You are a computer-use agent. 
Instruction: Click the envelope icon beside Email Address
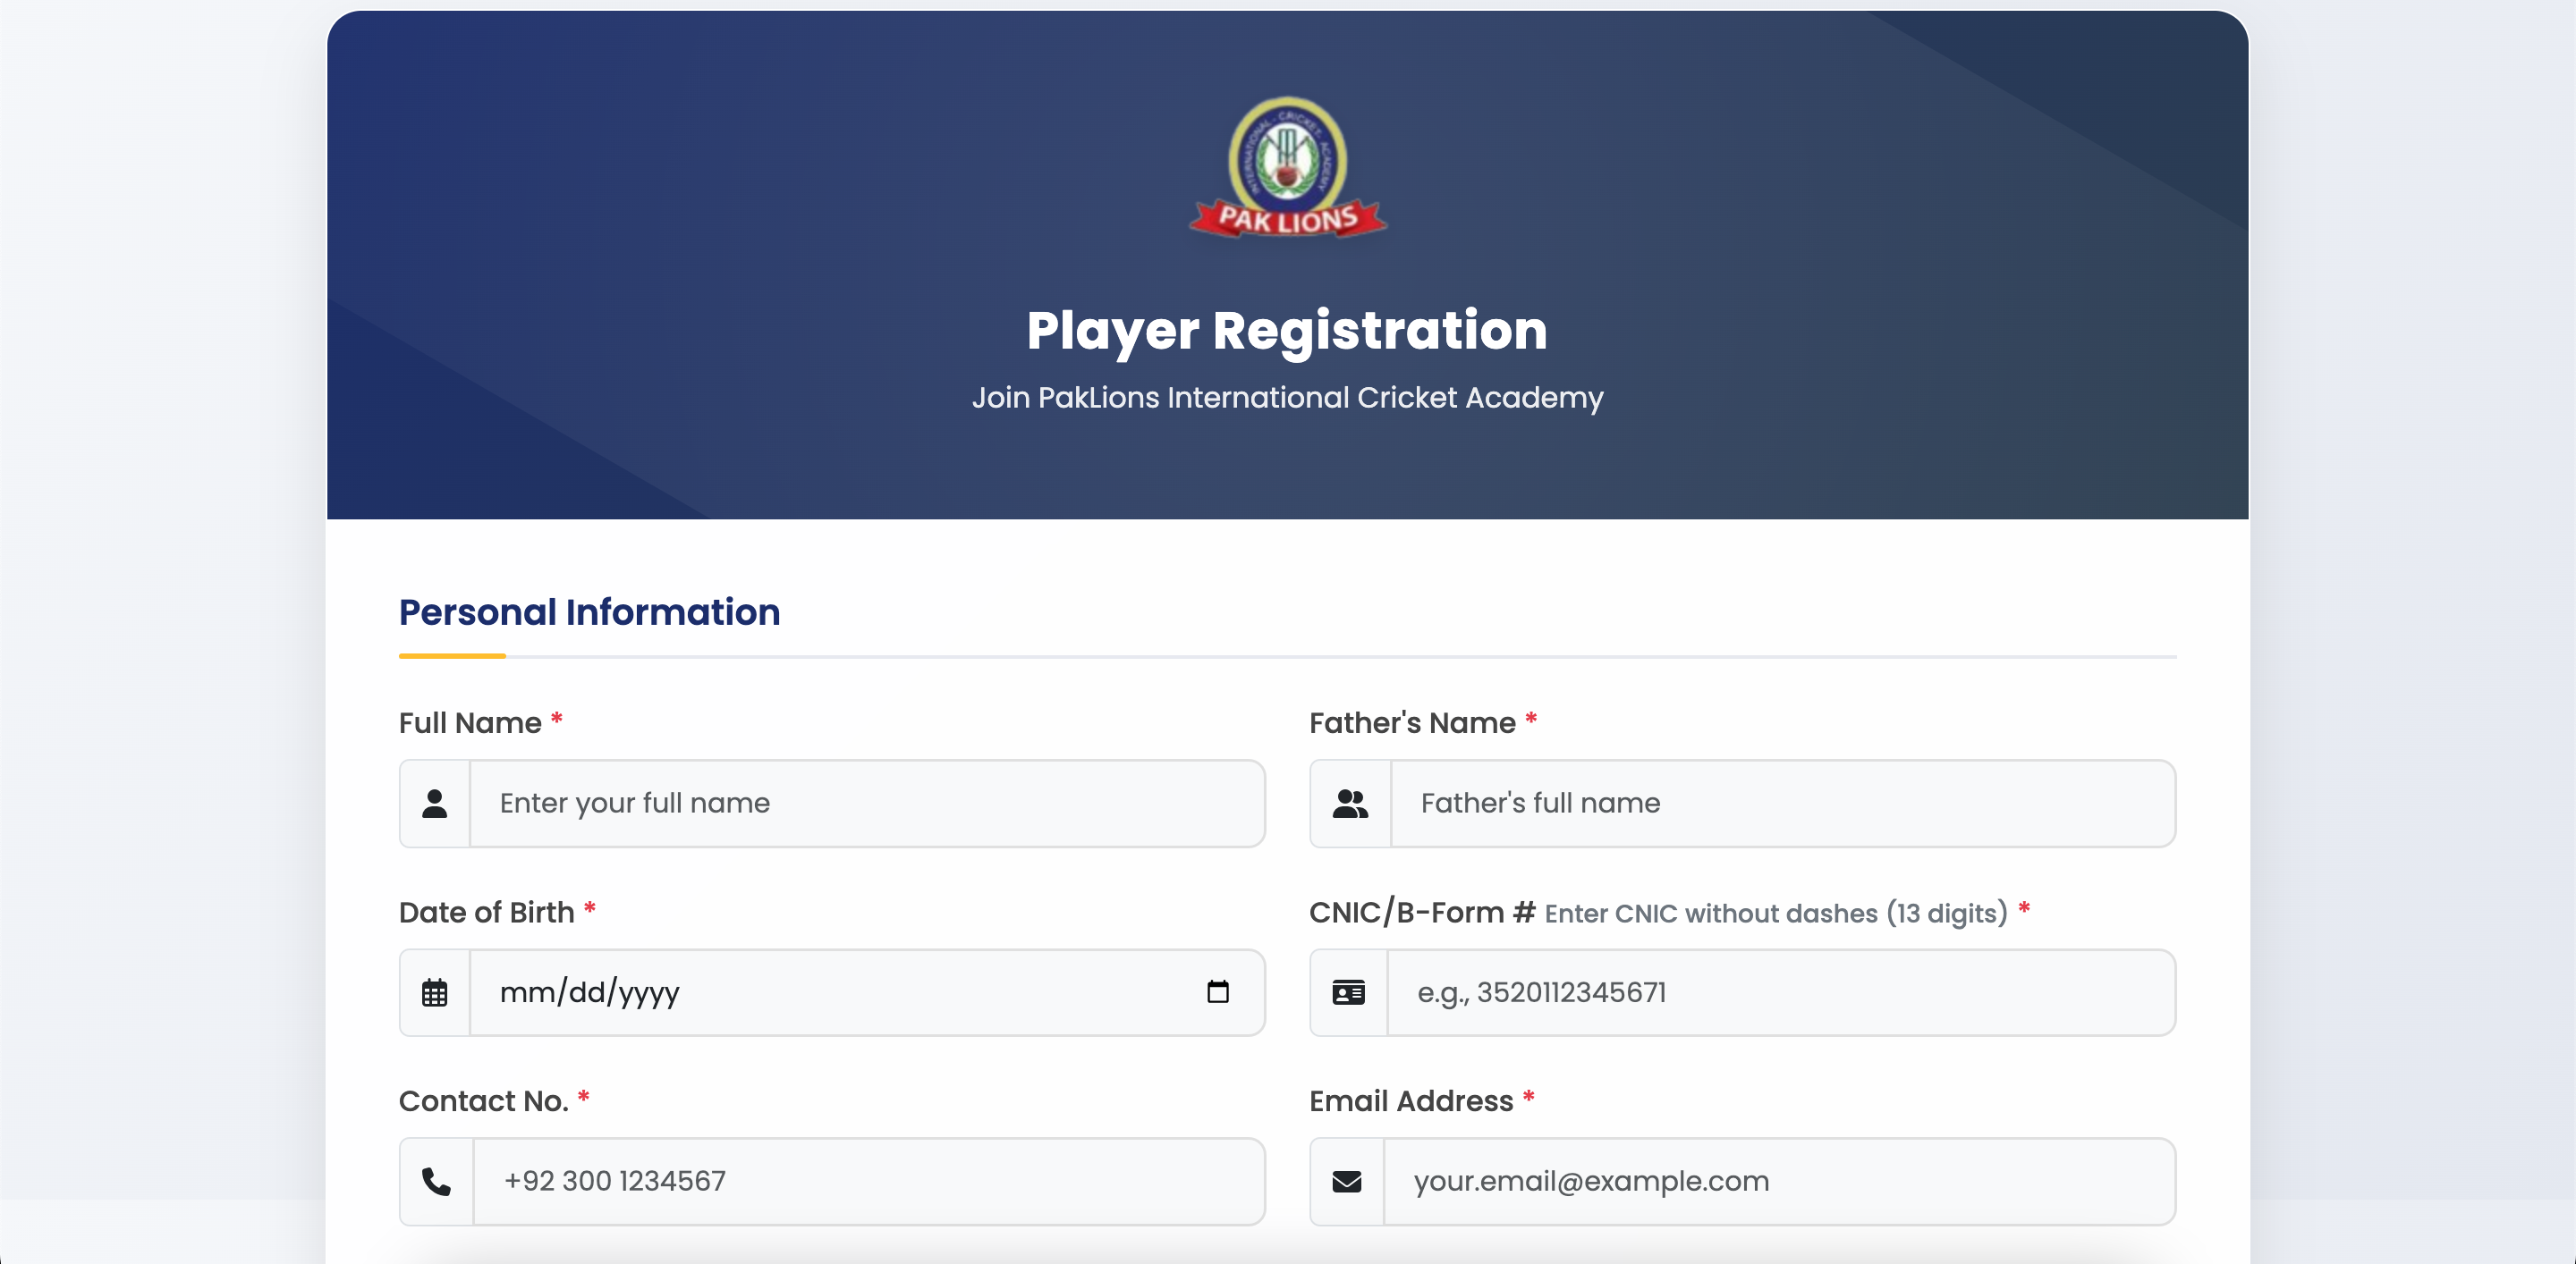coord(1346,1181)
